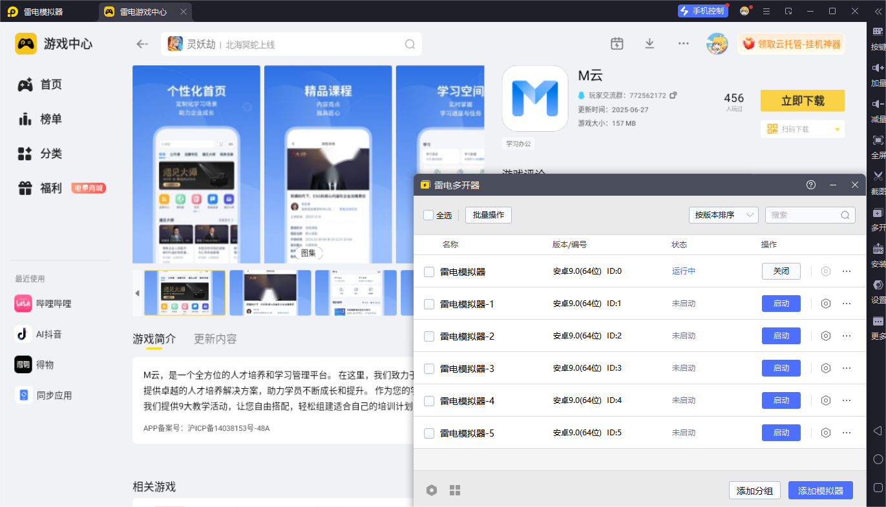
Task: Select the 雷电模拟器-5 checkbox
Action: pyautogui.click(x=429, y=433)
